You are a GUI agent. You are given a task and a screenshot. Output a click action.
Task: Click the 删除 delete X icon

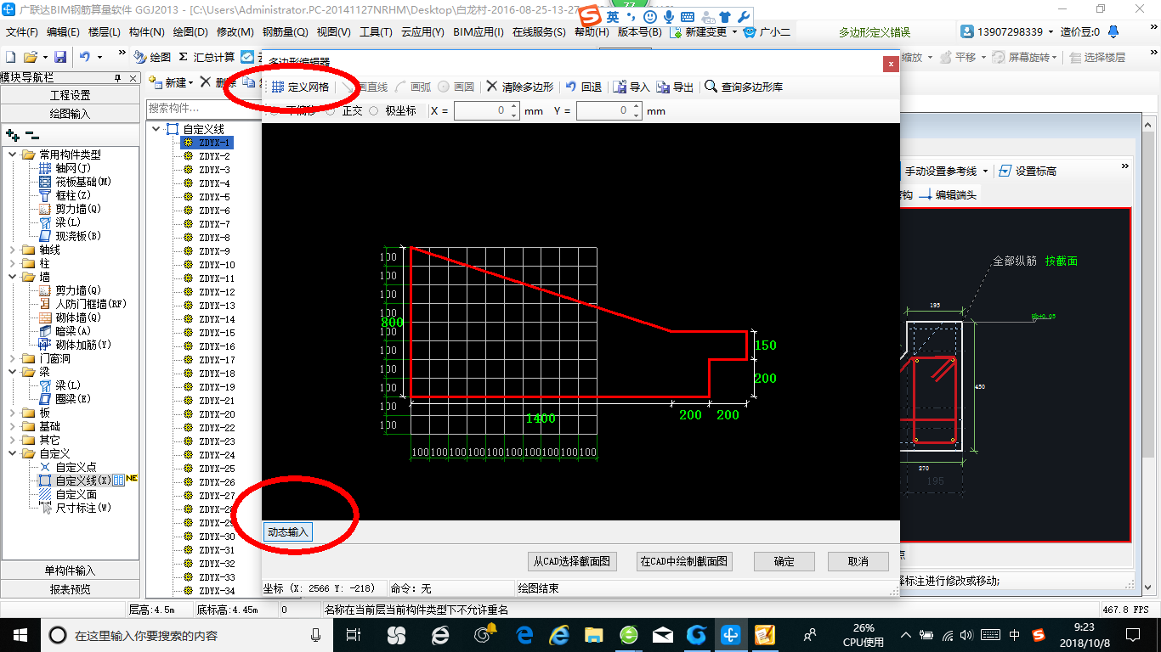tap(205, 82)
